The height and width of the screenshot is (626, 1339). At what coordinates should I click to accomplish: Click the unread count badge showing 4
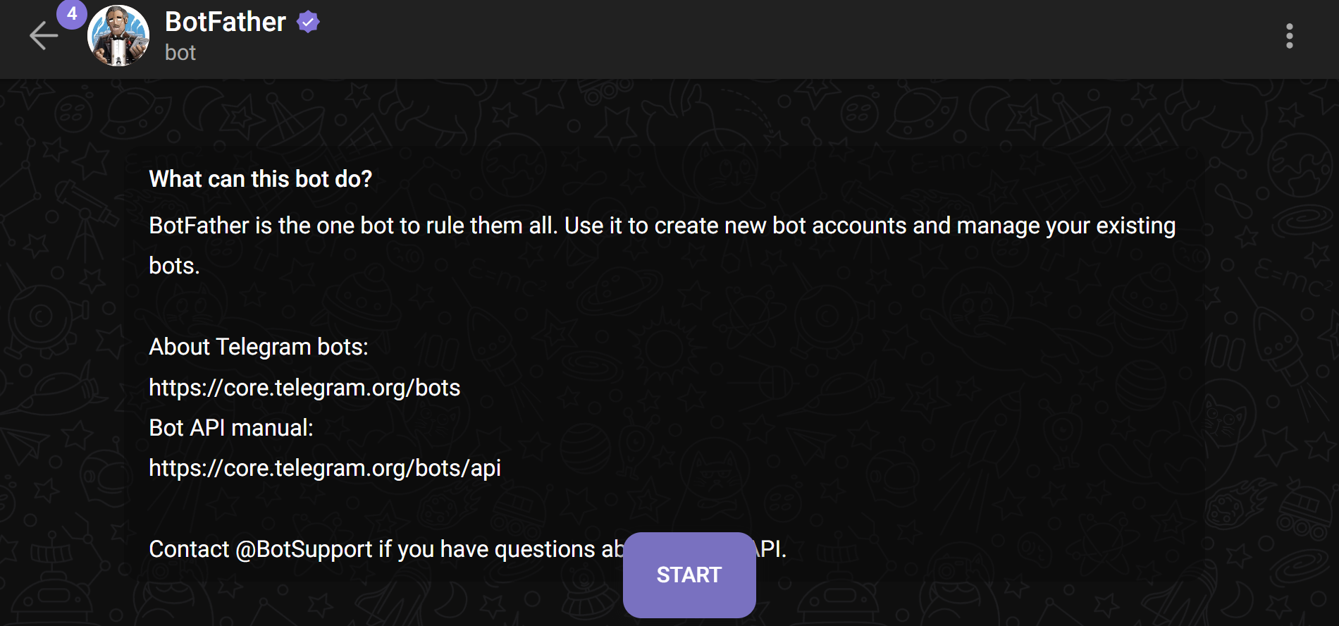point(72,14)
